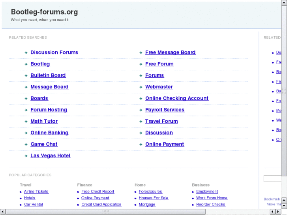Click the horizontal scrollbar thumb
The height and width of the screenshot is (215, 287).
coord(105,212)
